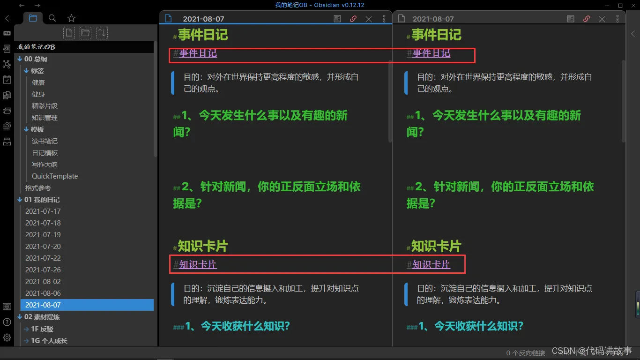Viewport: 640px width, 360px height.
Task: Click the link pane icon in right pane
Action: 587,19
